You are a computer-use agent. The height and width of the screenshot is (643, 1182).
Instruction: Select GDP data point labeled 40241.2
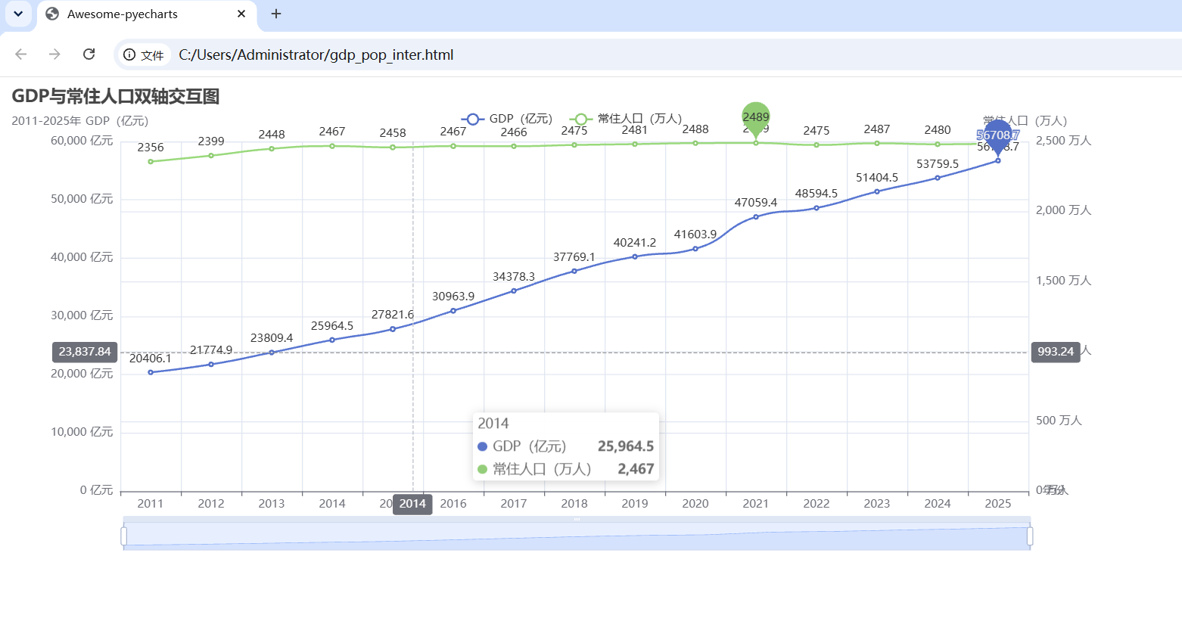point(635,256)
